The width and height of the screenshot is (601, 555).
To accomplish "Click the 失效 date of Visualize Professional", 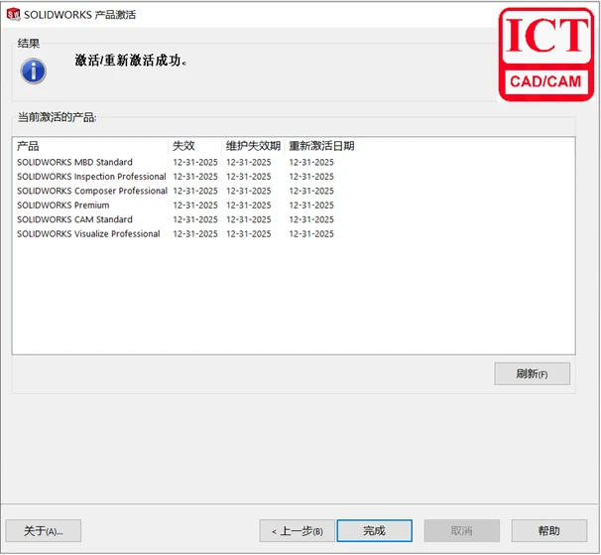I will point(195,233).
